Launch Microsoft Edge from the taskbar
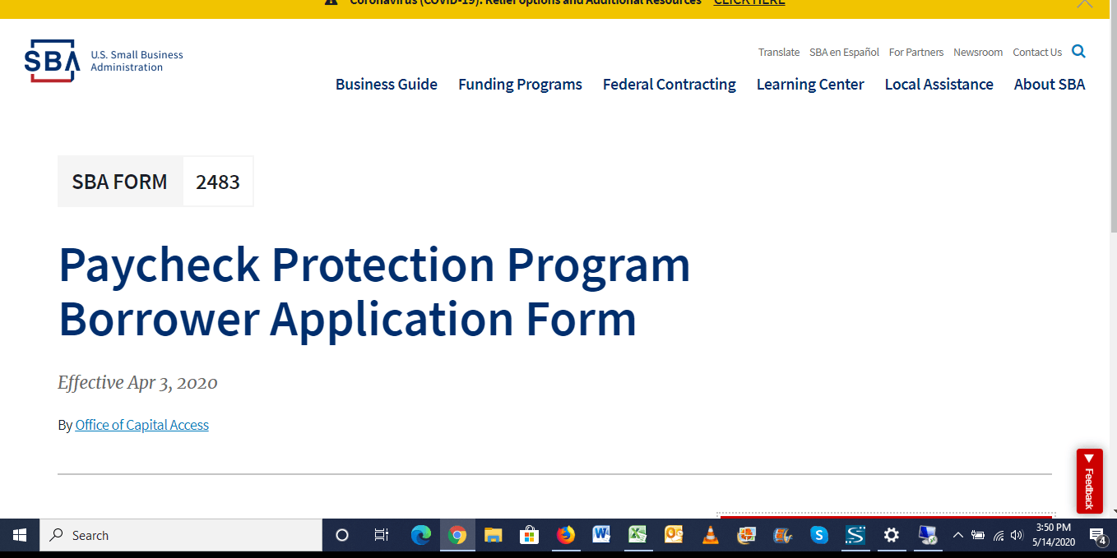Screen dimensions: 1117x558 pos(421,535)
